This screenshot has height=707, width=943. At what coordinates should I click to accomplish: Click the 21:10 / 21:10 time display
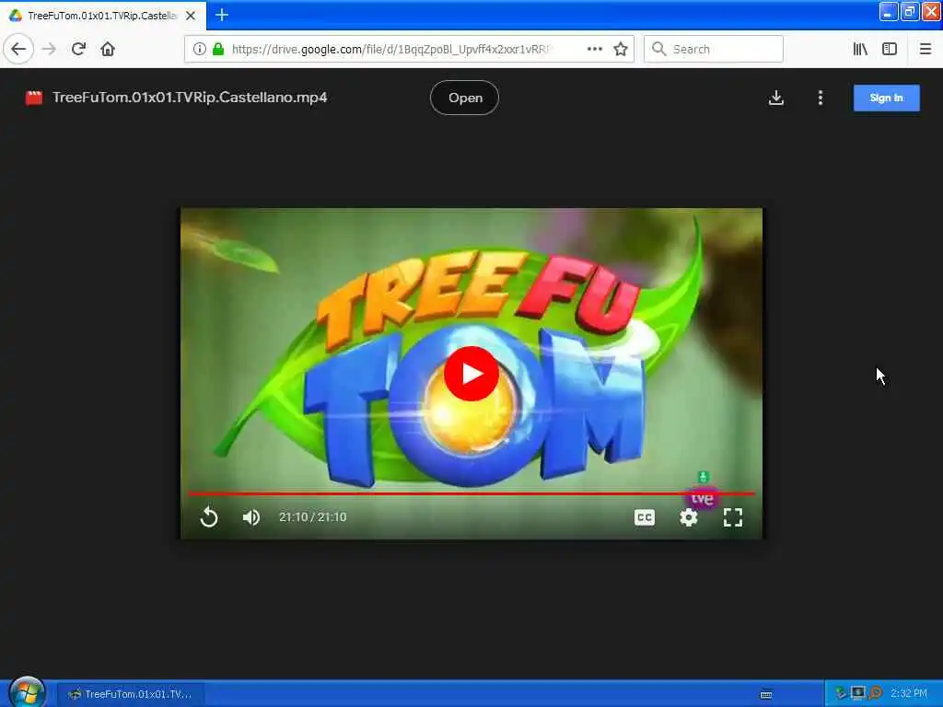pos(313,517)
